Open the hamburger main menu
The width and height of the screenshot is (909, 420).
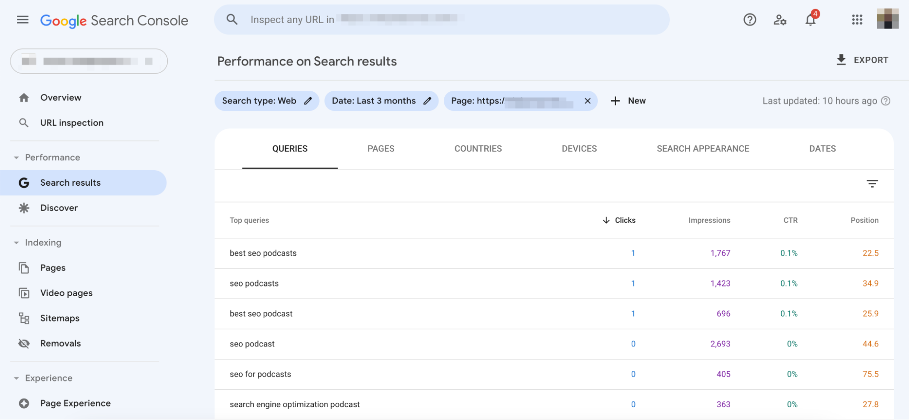(22, 20)
